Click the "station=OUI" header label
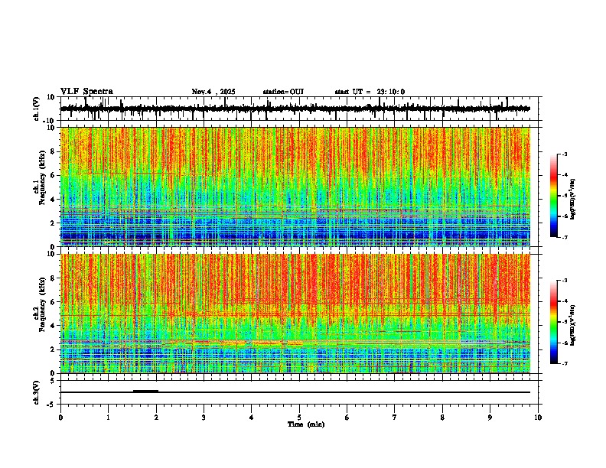The height and width of the screenshot is (468, 606). pyautogui.click(x=283, y=92)
